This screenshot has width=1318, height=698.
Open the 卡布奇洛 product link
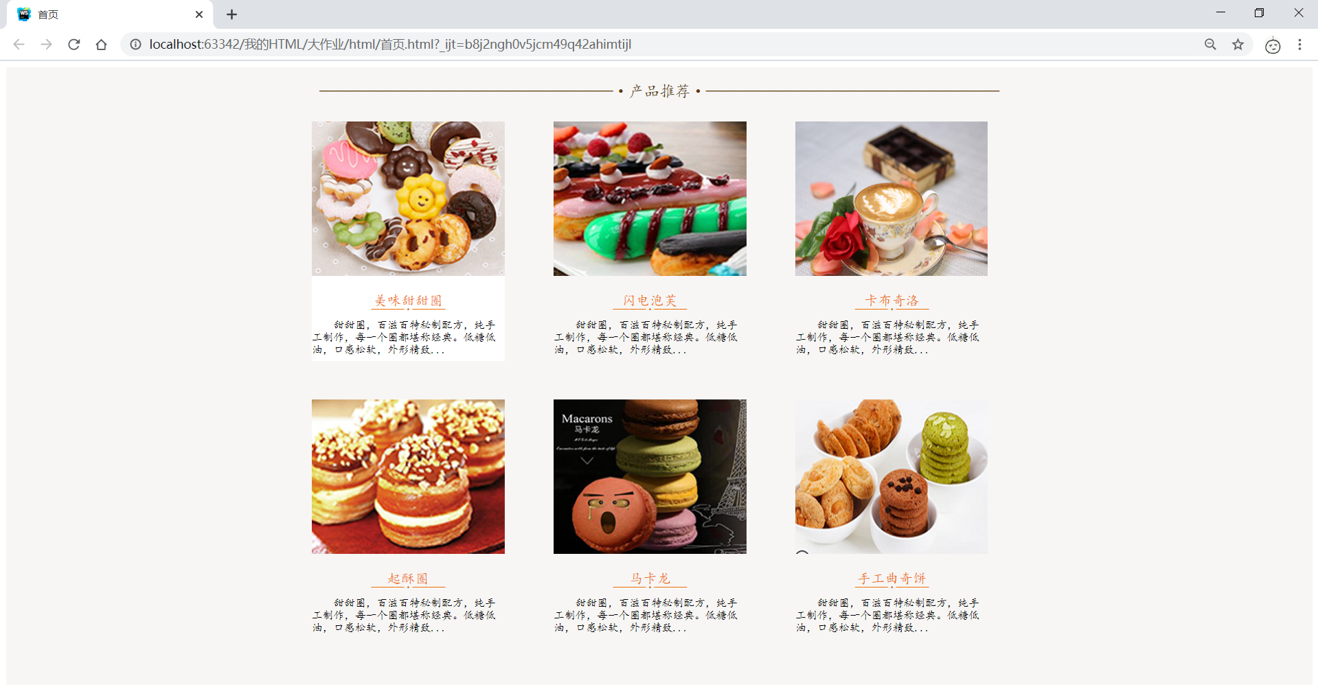tap(891, 301)
